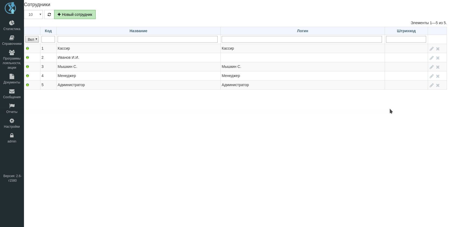Delete the Менеджер employee
The height and width of the screenshot is (227, 452).
(x=438, y=76)
